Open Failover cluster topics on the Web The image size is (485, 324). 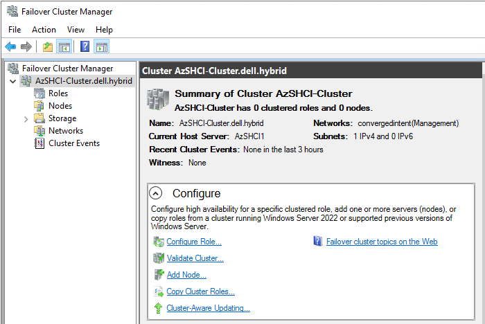tap(381, 242)
